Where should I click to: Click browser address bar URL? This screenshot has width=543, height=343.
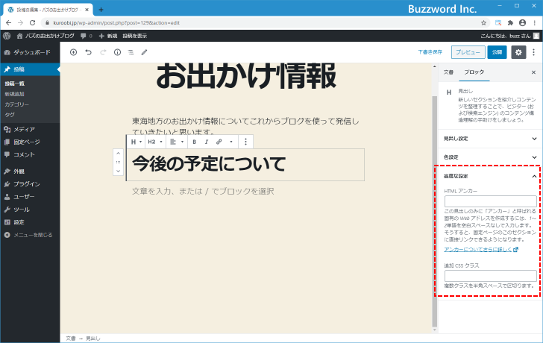click(x=116, y=23)
